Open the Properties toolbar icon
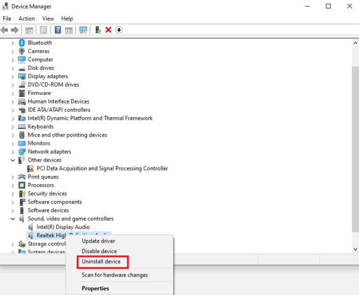Image resolution: width=359 pixels, height=295 pixels. (x=43, y=30)
